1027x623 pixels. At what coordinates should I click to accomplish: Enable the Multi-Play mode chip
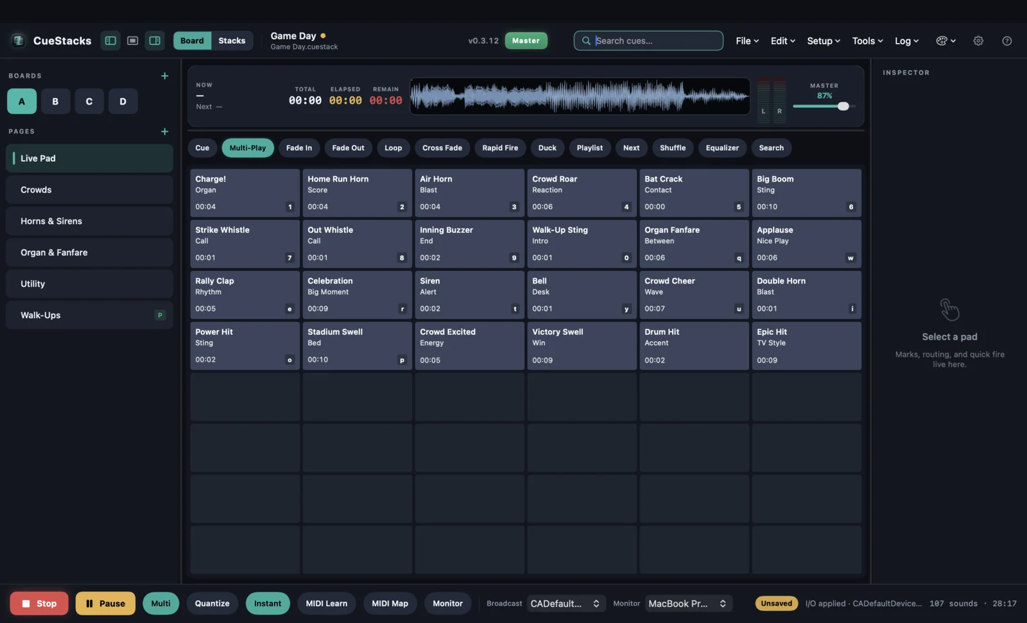(x=248, y=148)
